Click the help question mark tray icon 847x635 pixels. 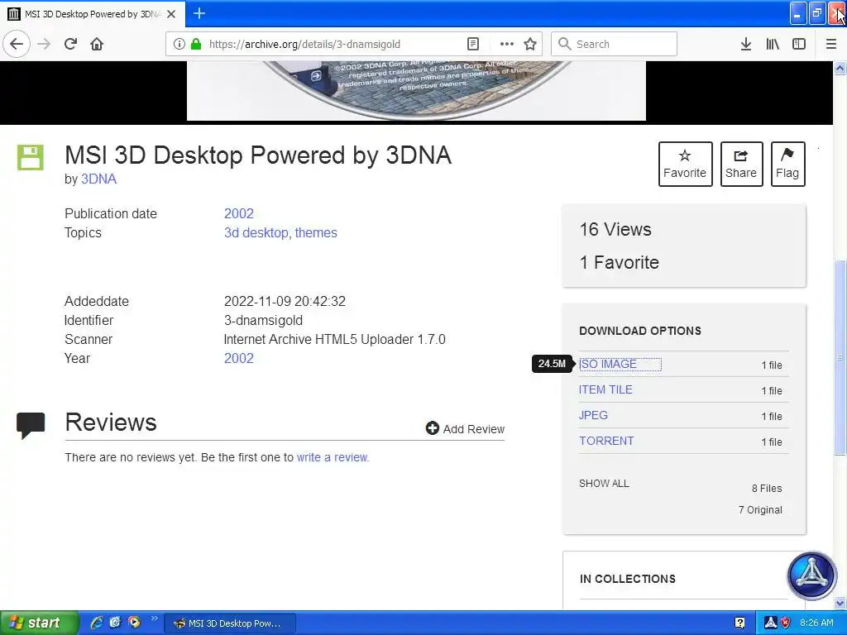(739, 623)
